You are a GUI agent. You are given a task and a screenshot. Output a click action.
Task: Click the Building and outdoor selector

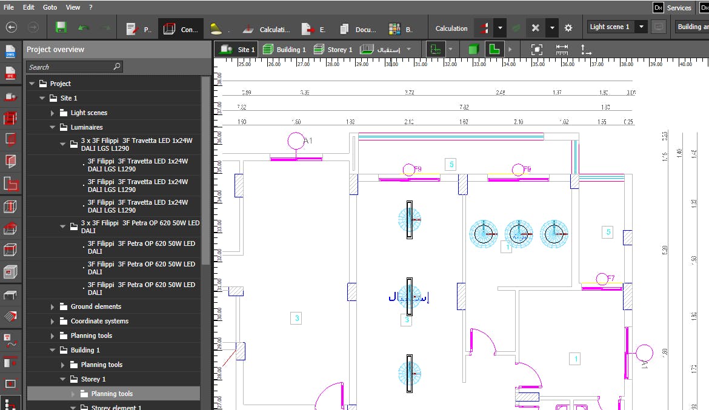[692, 27]
